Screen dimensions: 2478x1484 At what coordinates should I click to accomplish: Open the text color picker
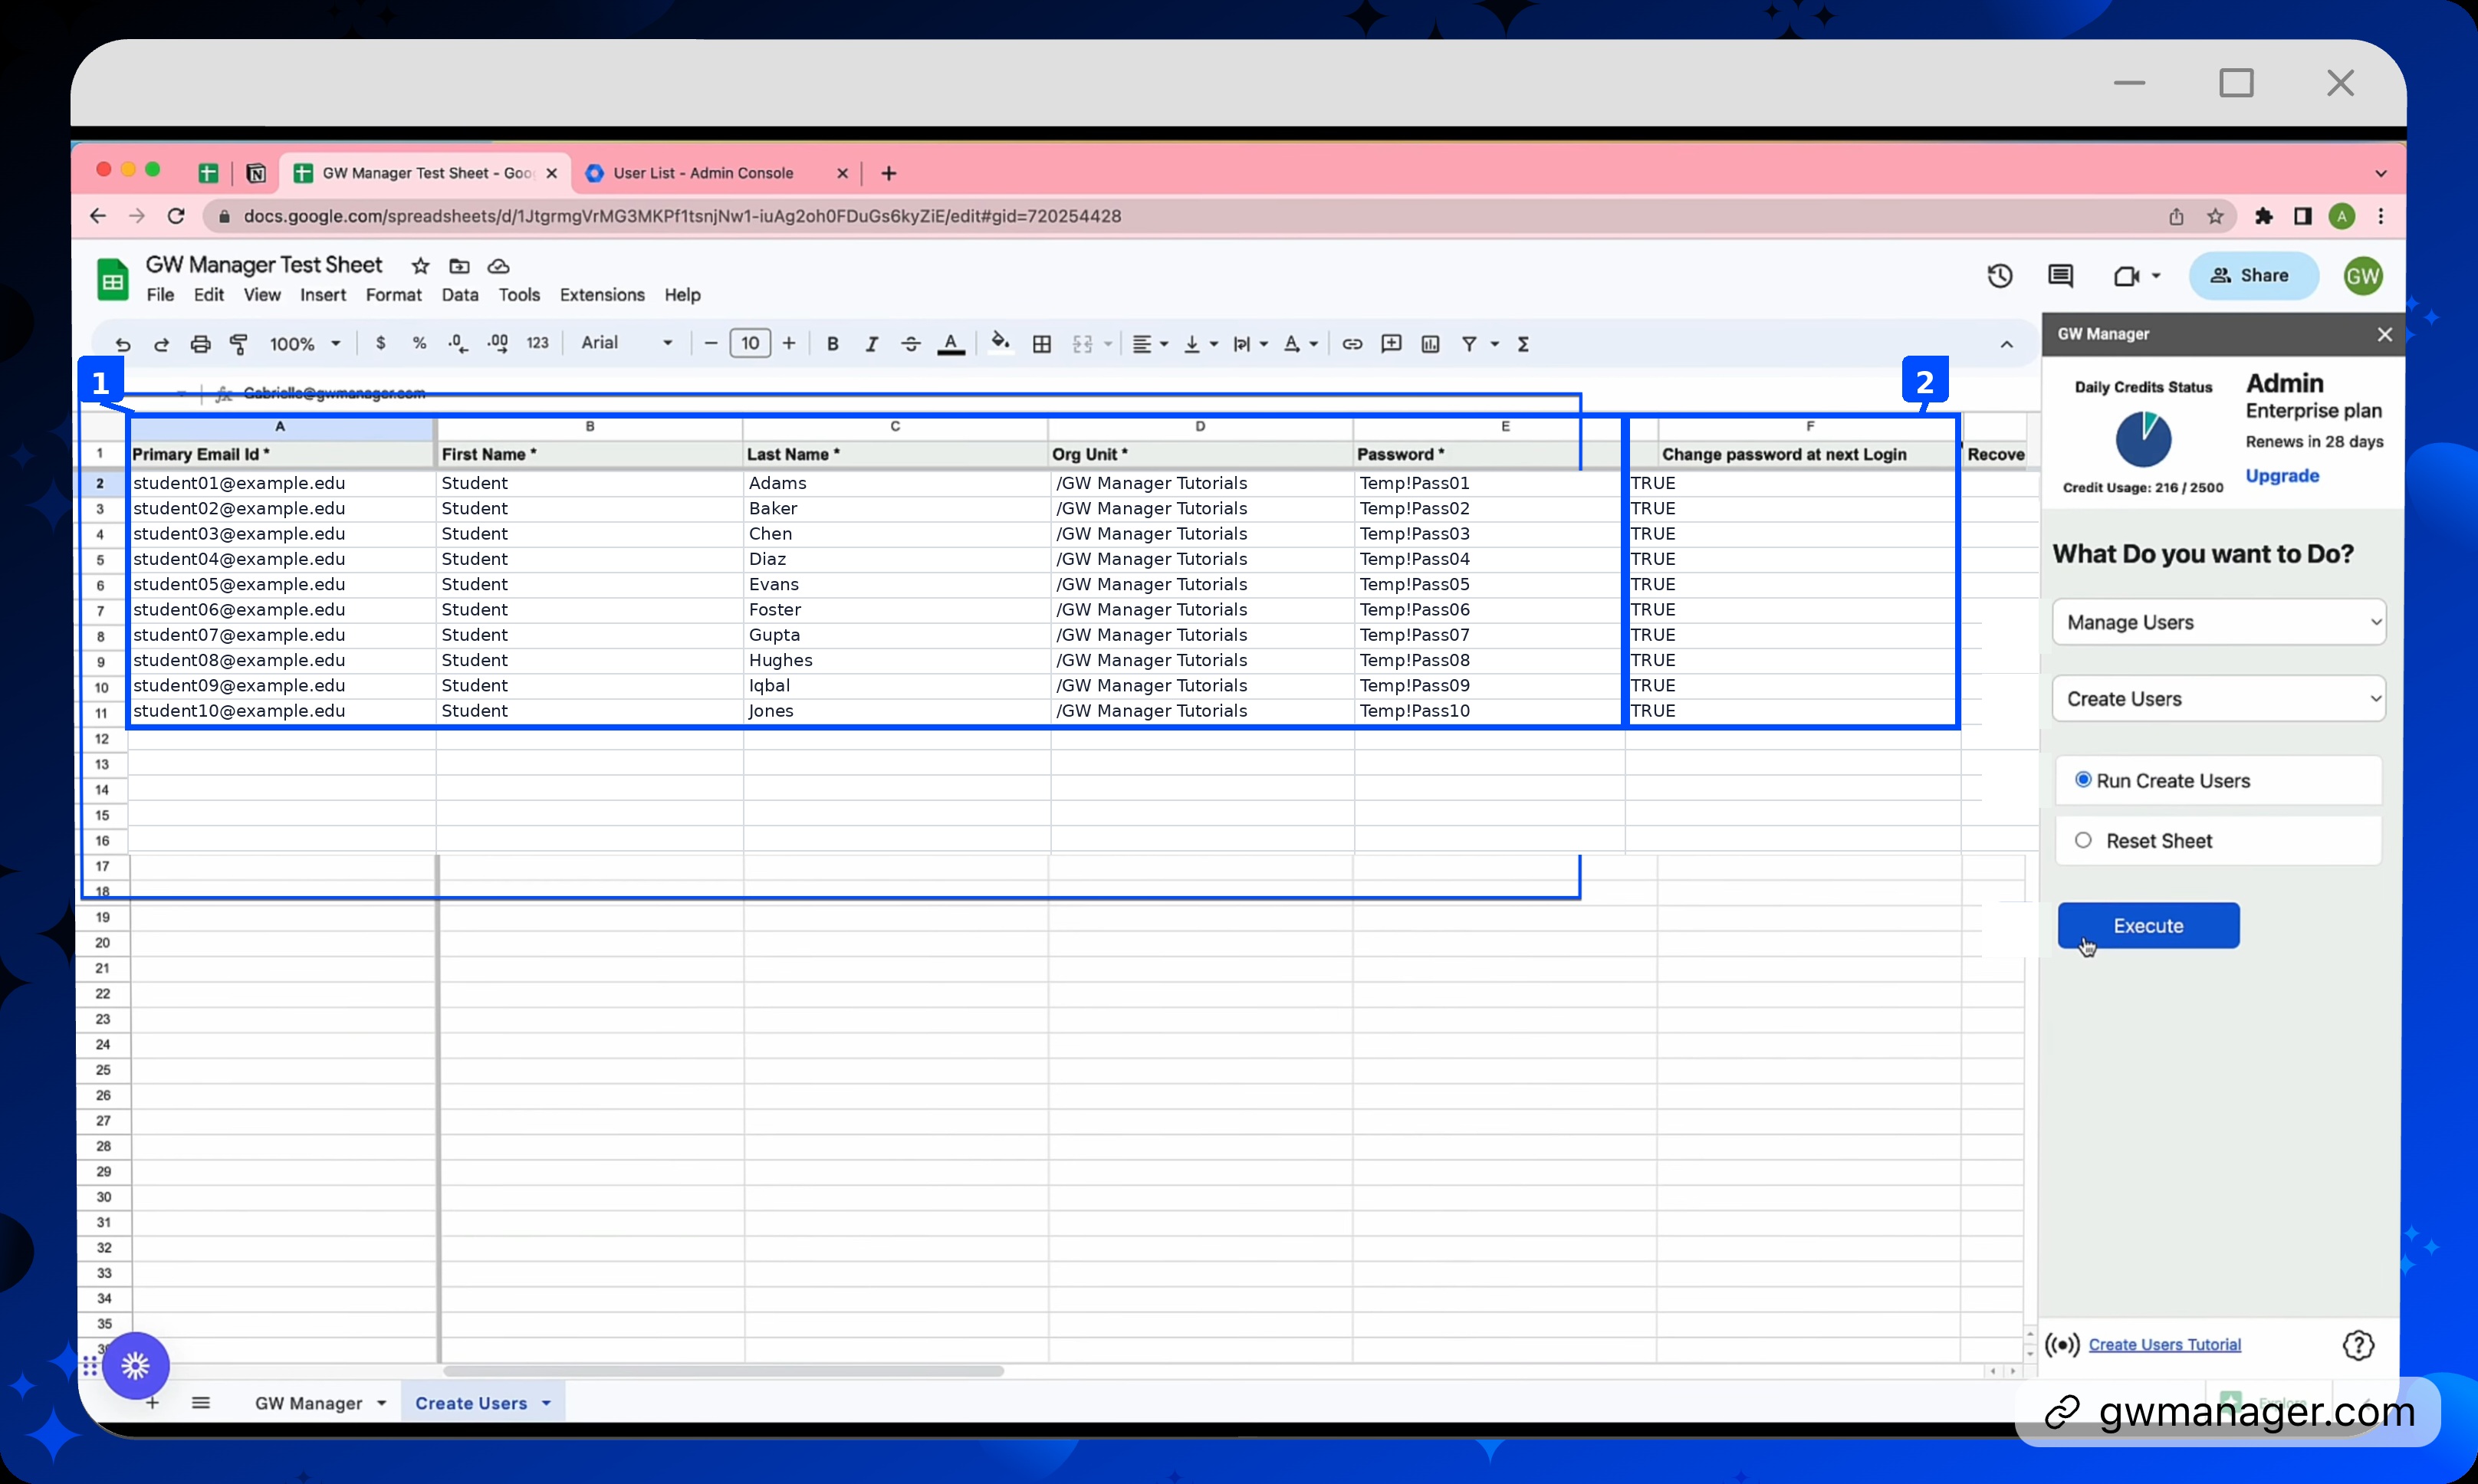[x=950, y=344]
